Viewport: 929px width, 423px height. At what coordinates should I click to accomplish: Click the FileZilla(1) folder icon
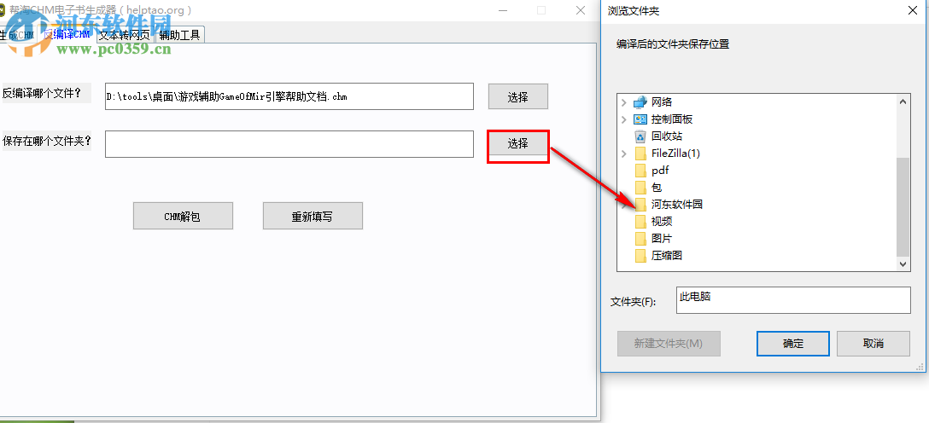(640, 154)
